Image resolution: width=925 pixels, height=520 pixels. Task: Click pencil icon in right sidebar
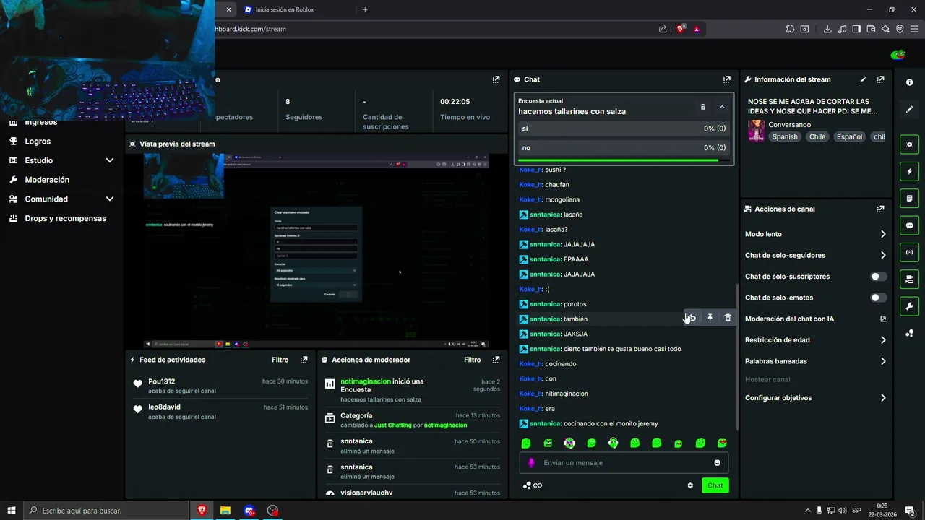point(909,109)
